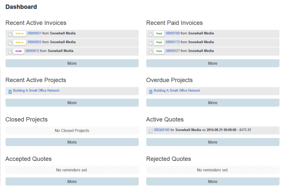
Task: Click More under Recent Paid Invoices
Action: [x=212, y=63]
